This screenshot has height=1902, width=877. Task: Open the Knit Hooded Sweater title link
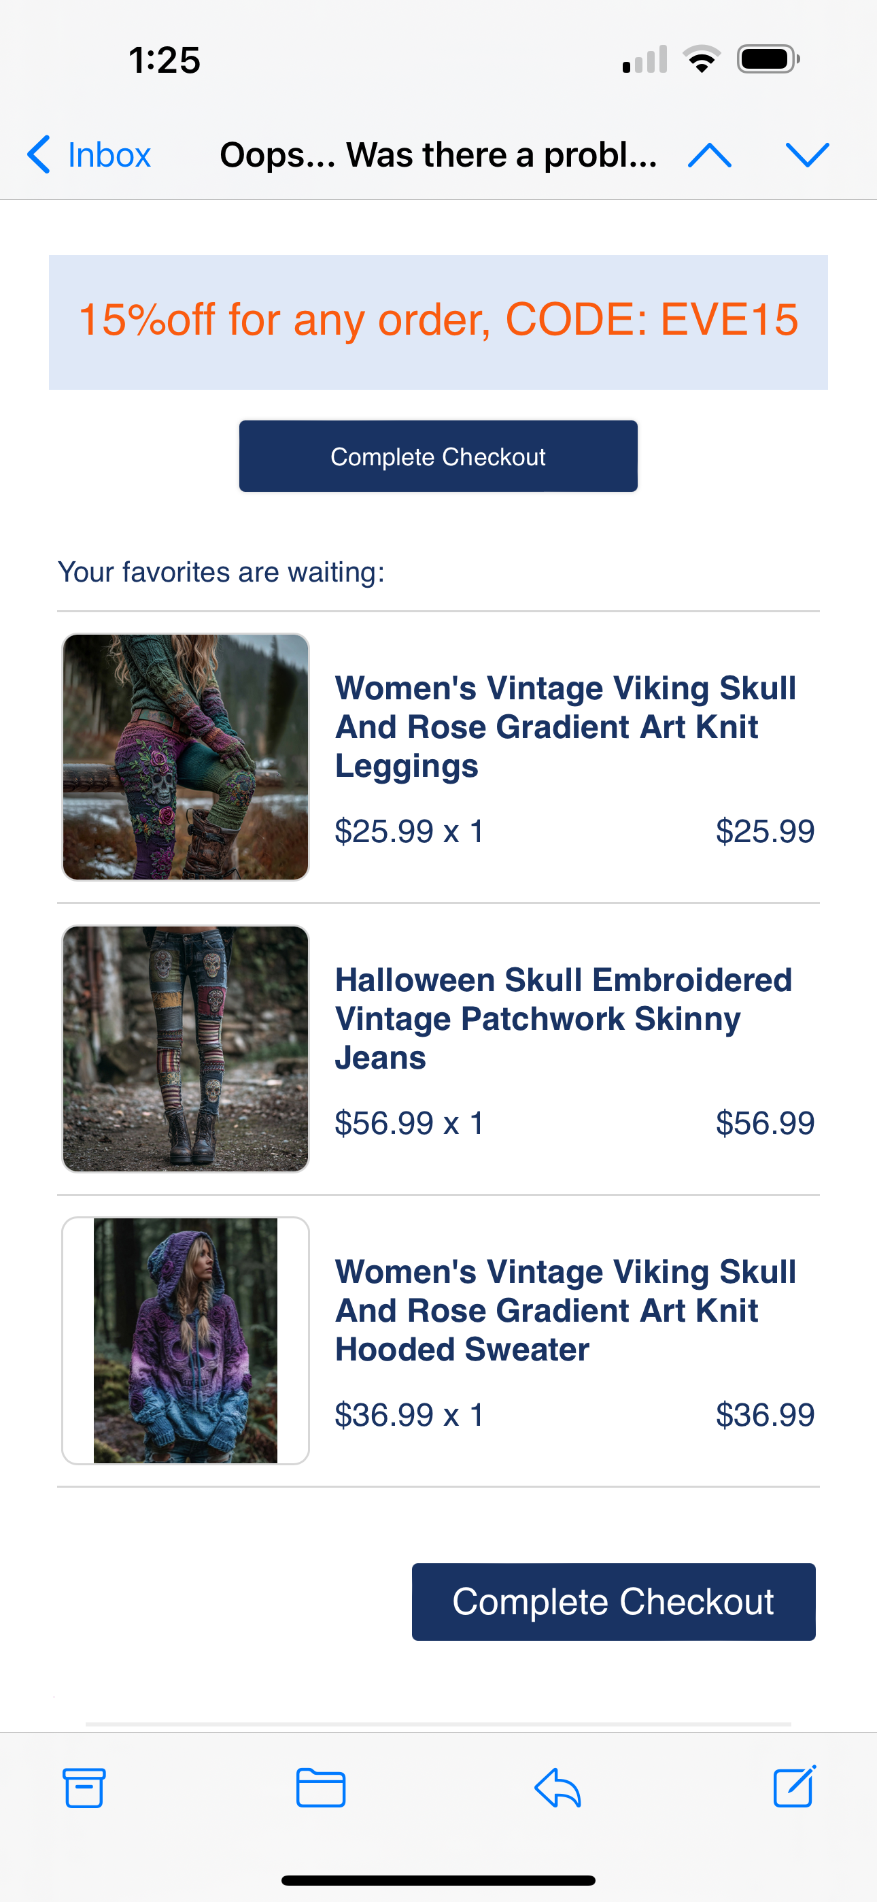tap(565, 1310)
